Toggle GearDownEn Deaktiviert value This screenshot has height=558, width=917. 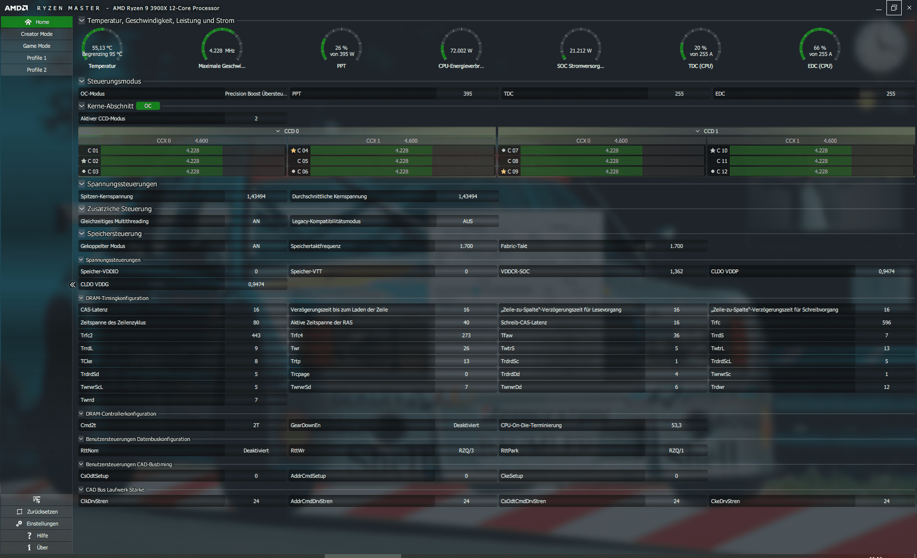tap(466, 425)
